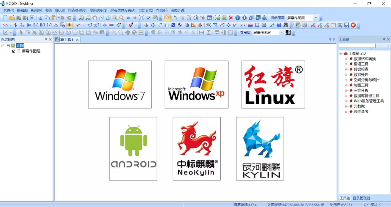Open the 卷帘层 dropdown

(x=282, y=33)
